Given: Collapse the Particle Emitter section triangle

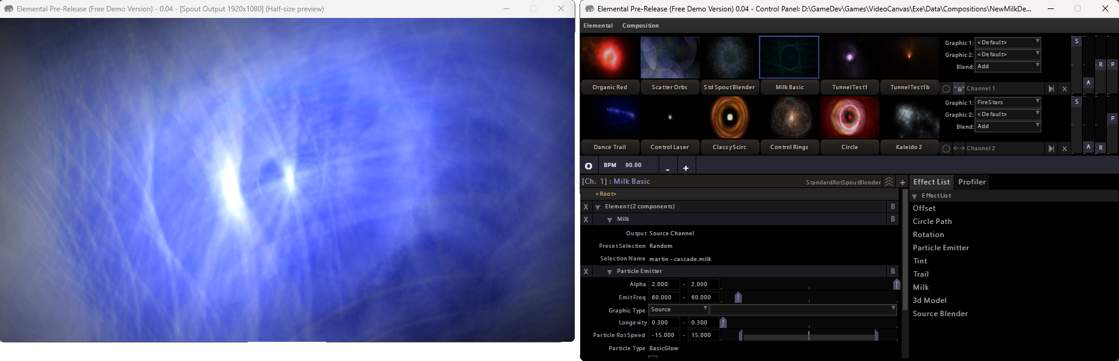Looking at the screenshot, I should click(609, 272).
